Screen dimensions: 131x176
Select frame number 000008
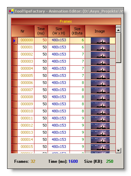(x=27, y=97)
